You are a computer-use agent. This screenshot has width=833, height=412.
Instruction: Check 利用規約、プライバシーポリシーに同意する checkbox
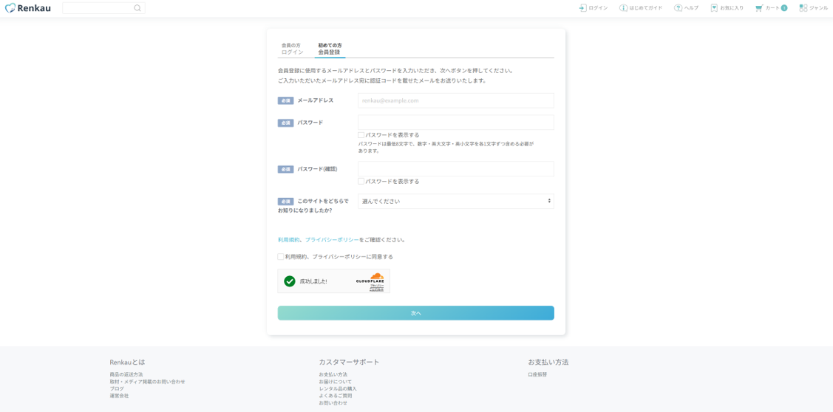coord(281,256)
